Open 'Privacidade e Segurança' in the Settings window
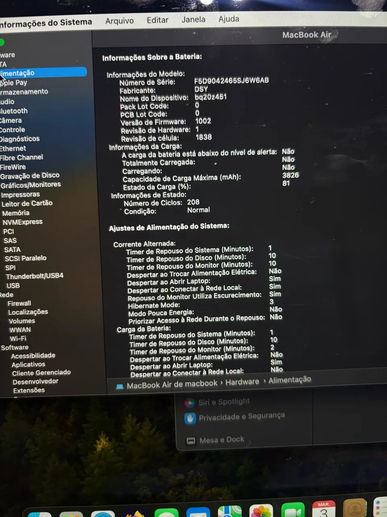 242,416
